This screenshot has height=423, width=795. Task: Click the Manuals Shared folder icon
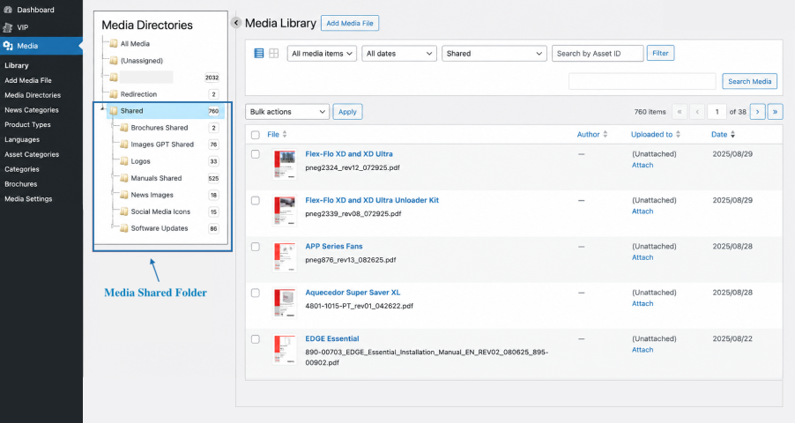pyautogui.click(x=123, y=178)
